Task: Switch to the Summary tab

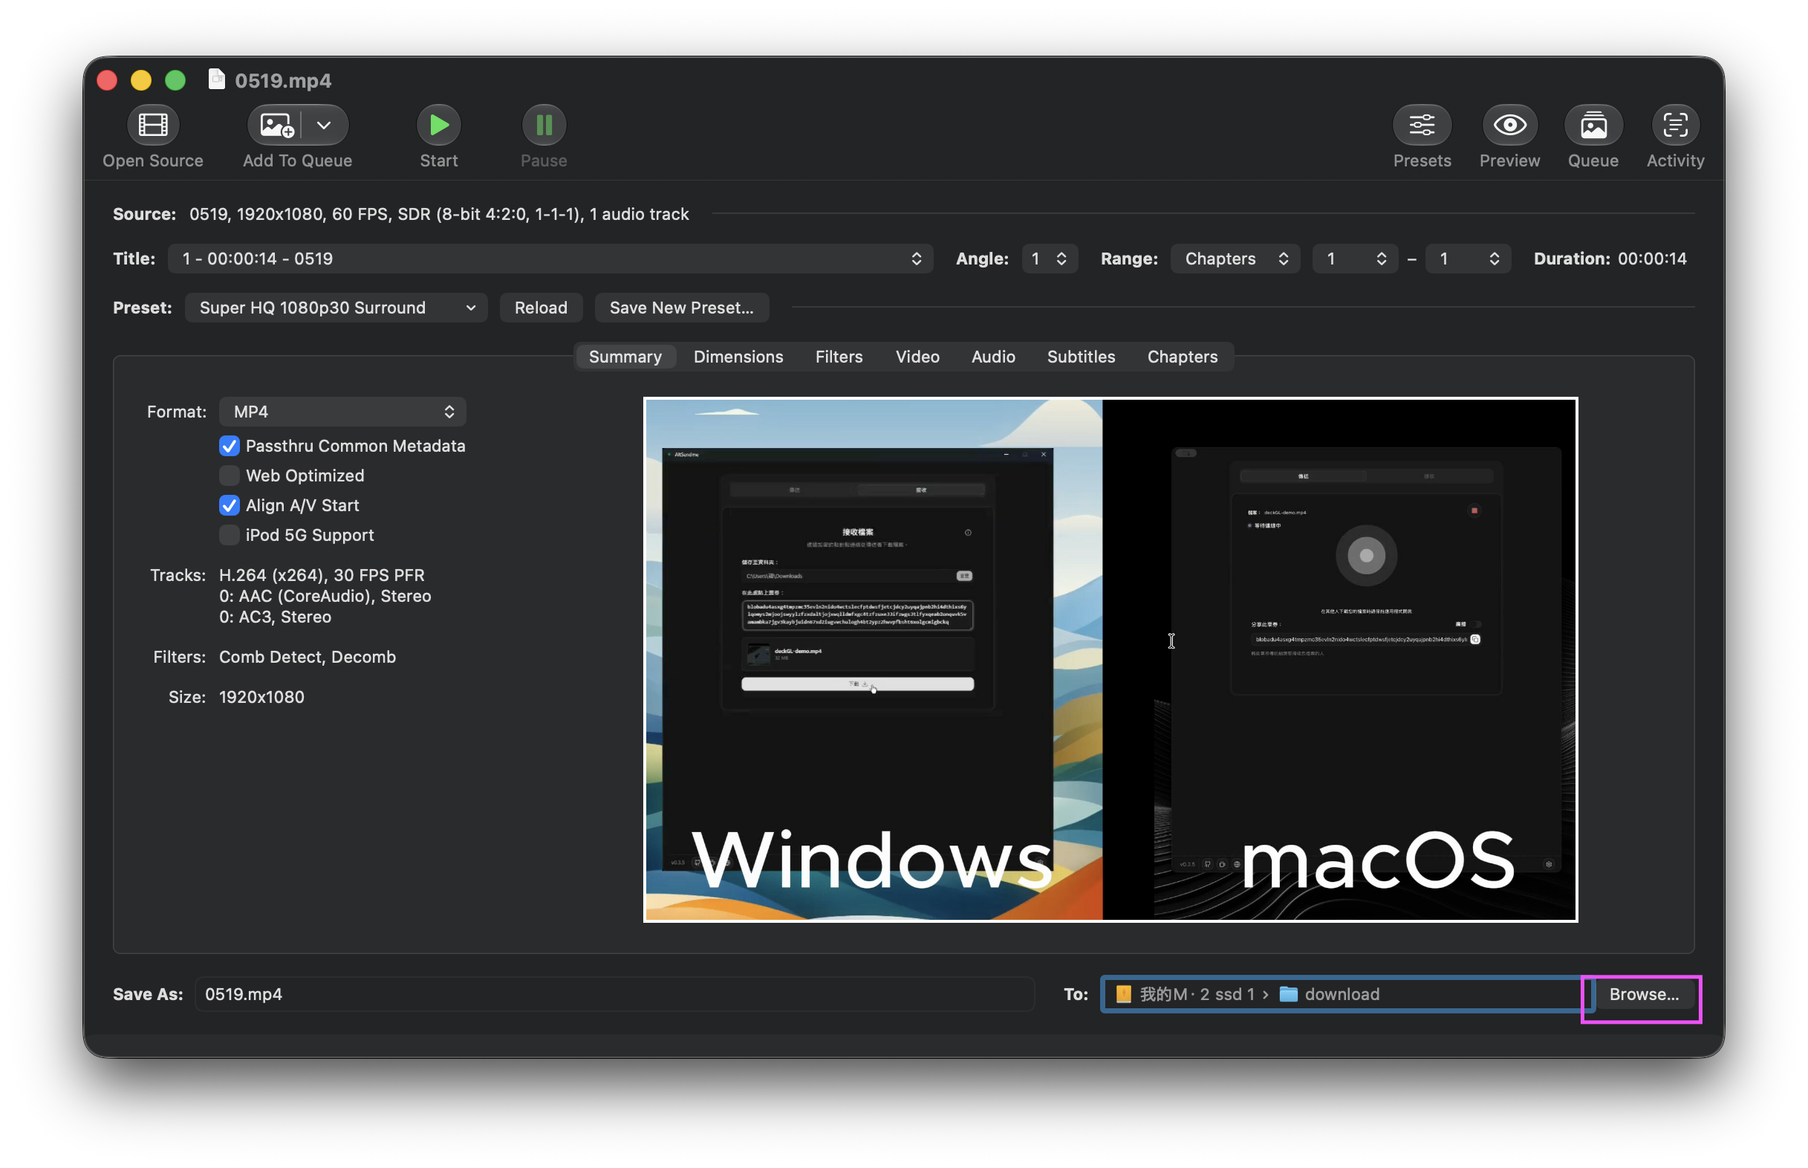Action: [x=625, y=357]
